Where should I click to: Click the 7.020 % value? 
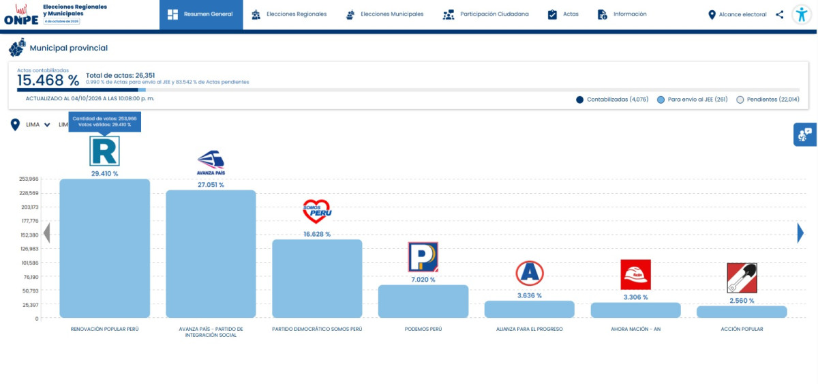(423, 280)
